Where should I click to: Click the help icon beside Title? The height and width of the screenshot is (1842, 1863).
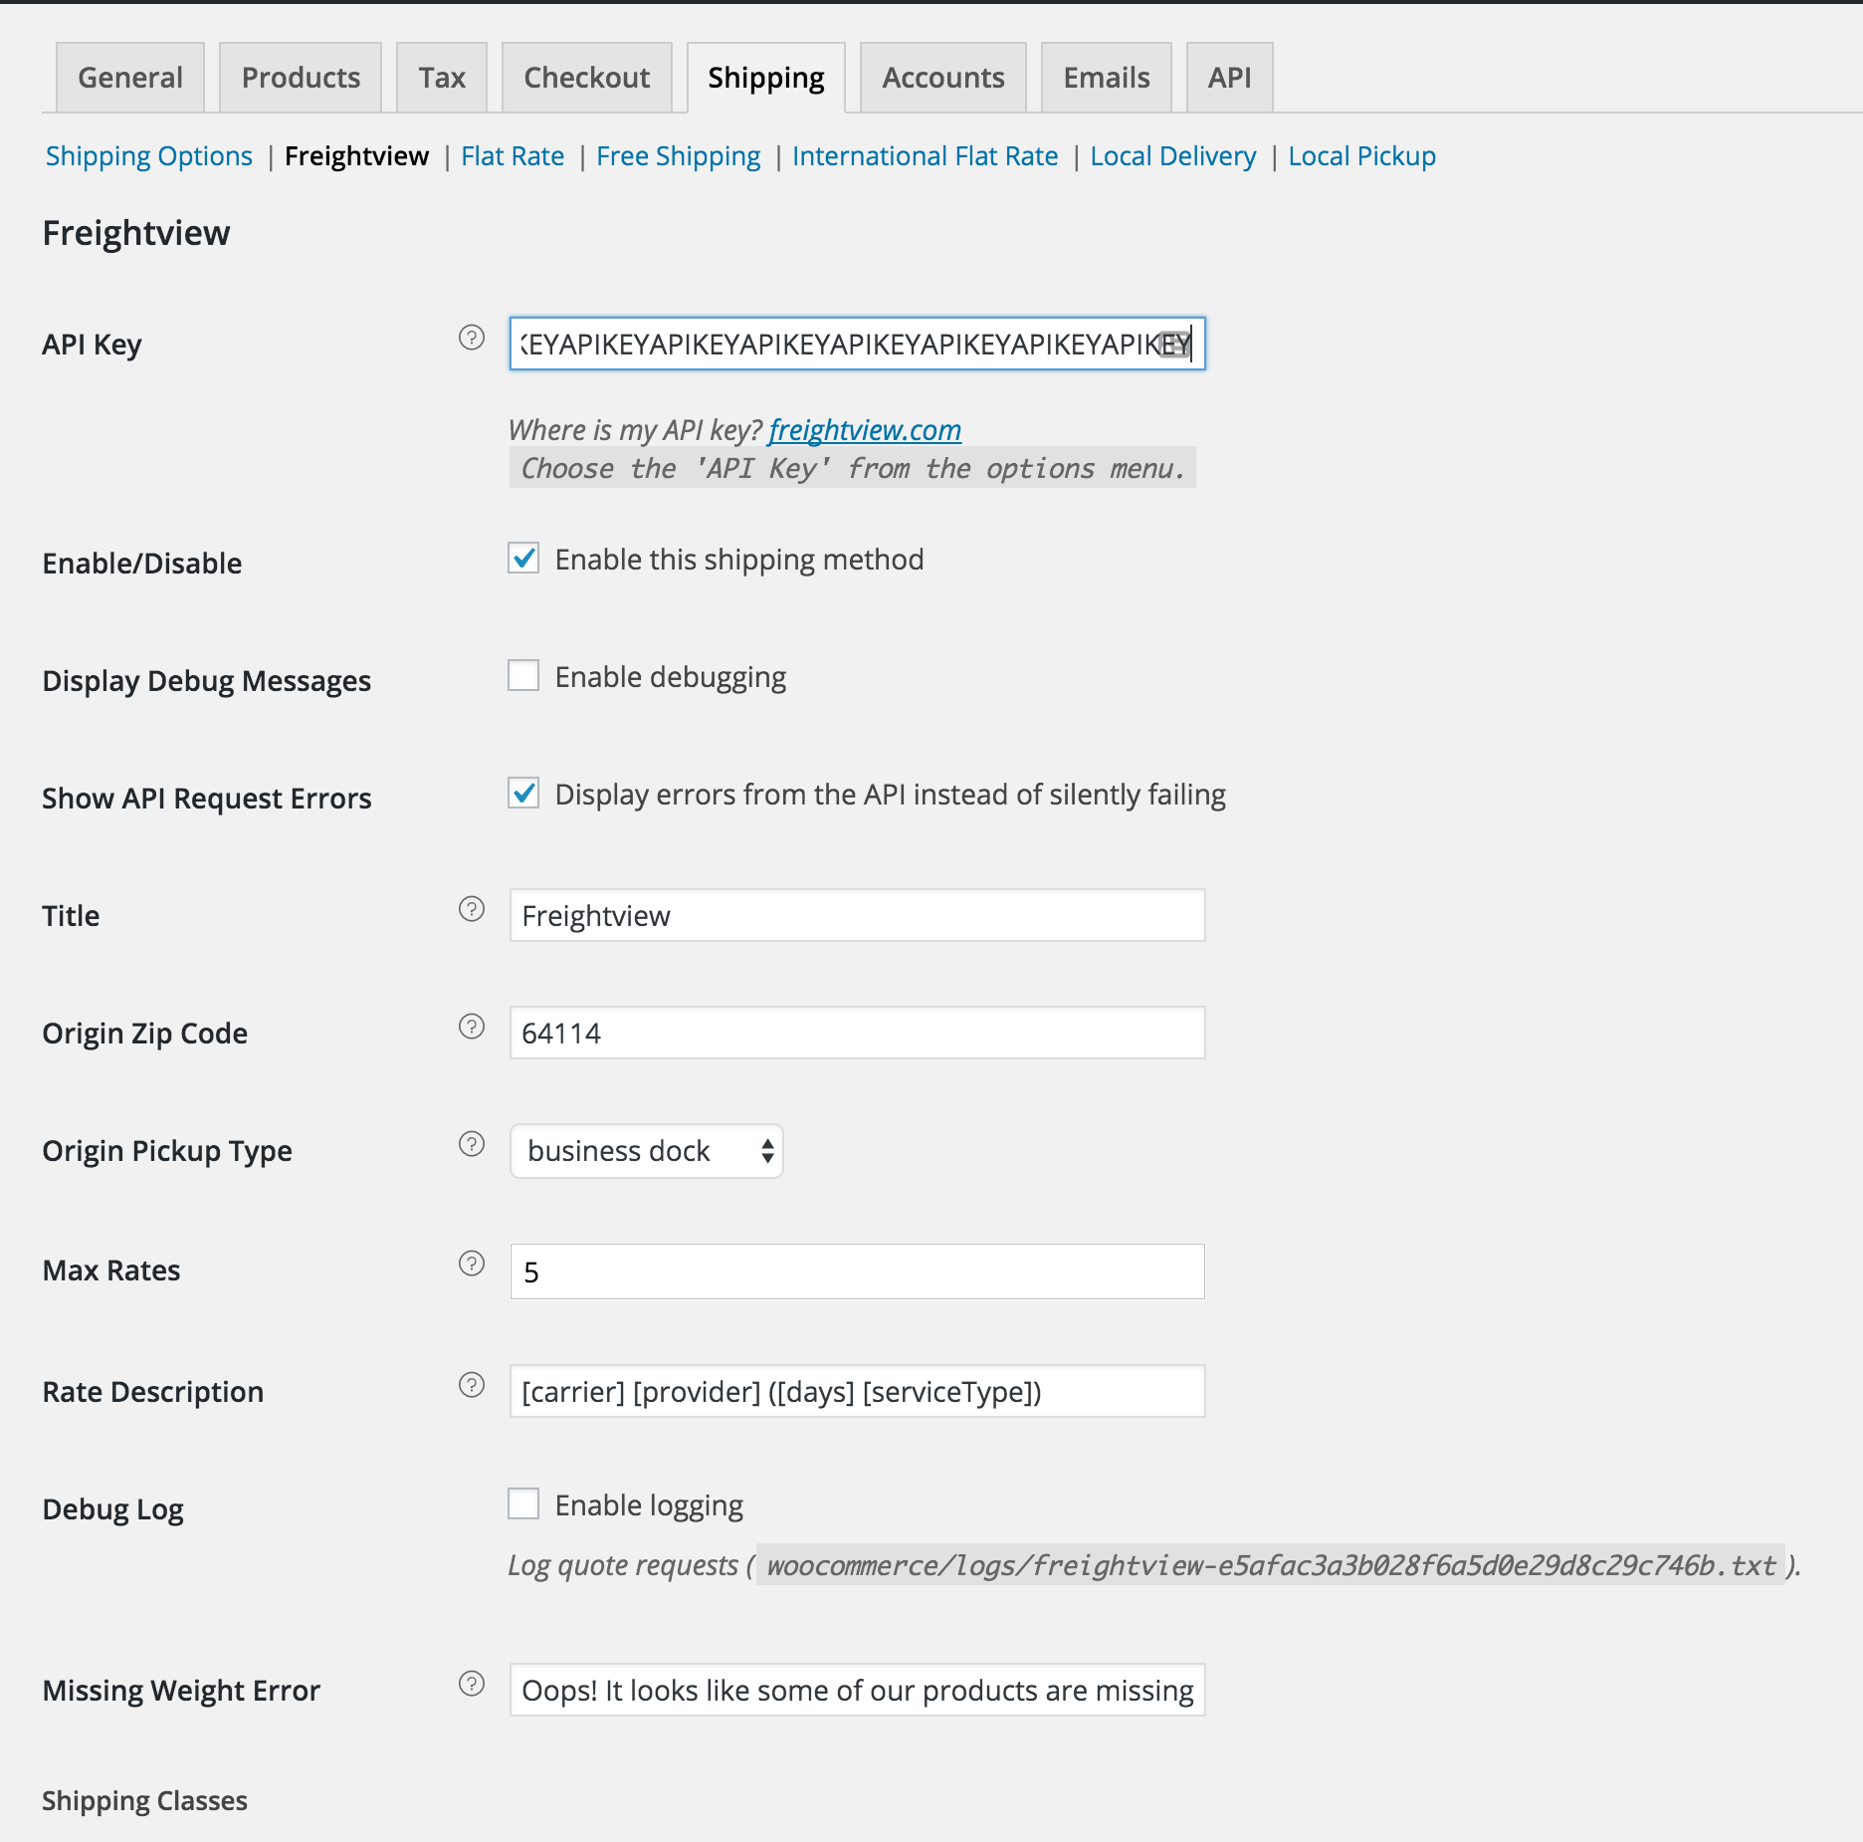tap(472, 909)
